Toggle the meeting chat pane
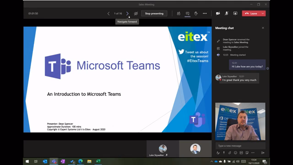Screen dimensions: 293x165 pos(187,13)
